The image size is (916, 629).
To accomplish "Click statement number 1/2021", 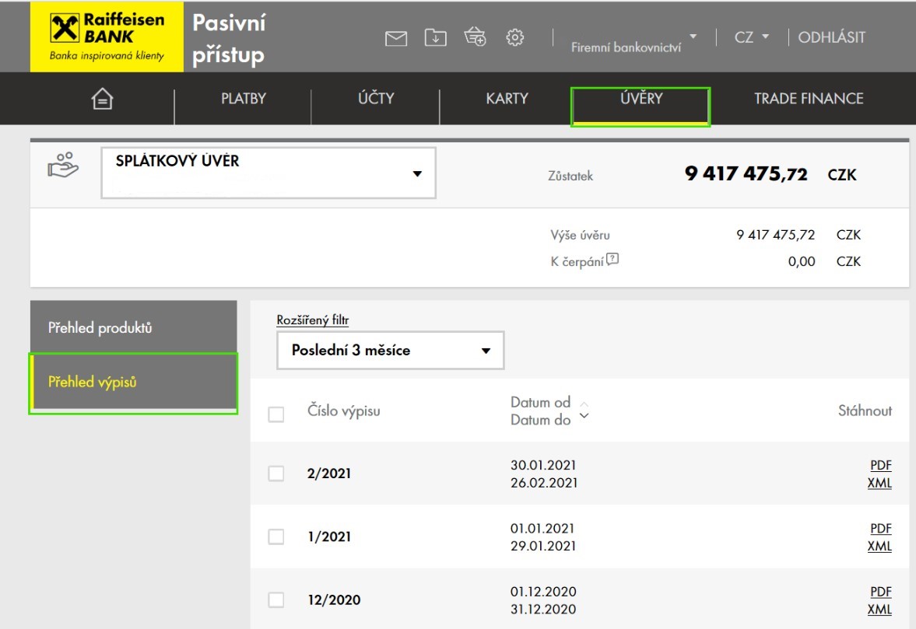I will pyautogui.click(x=329, y=536).
